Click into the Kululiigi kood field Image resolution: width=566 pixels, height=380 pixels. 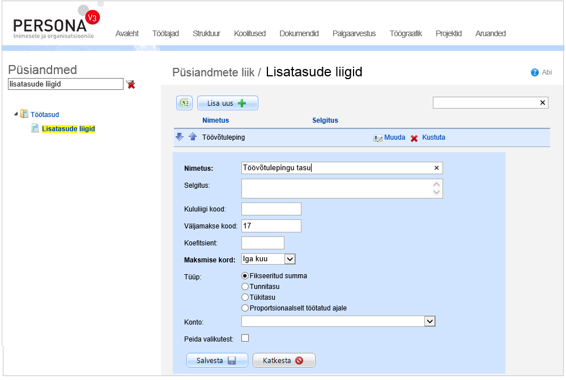(271, 209)
